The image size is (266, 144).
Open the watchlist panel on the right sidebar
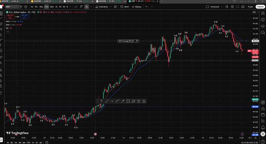263,13
